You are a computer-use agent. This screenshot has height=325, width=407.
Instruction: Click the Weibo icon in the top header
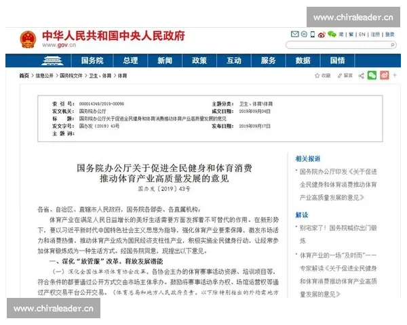(322, 35)
